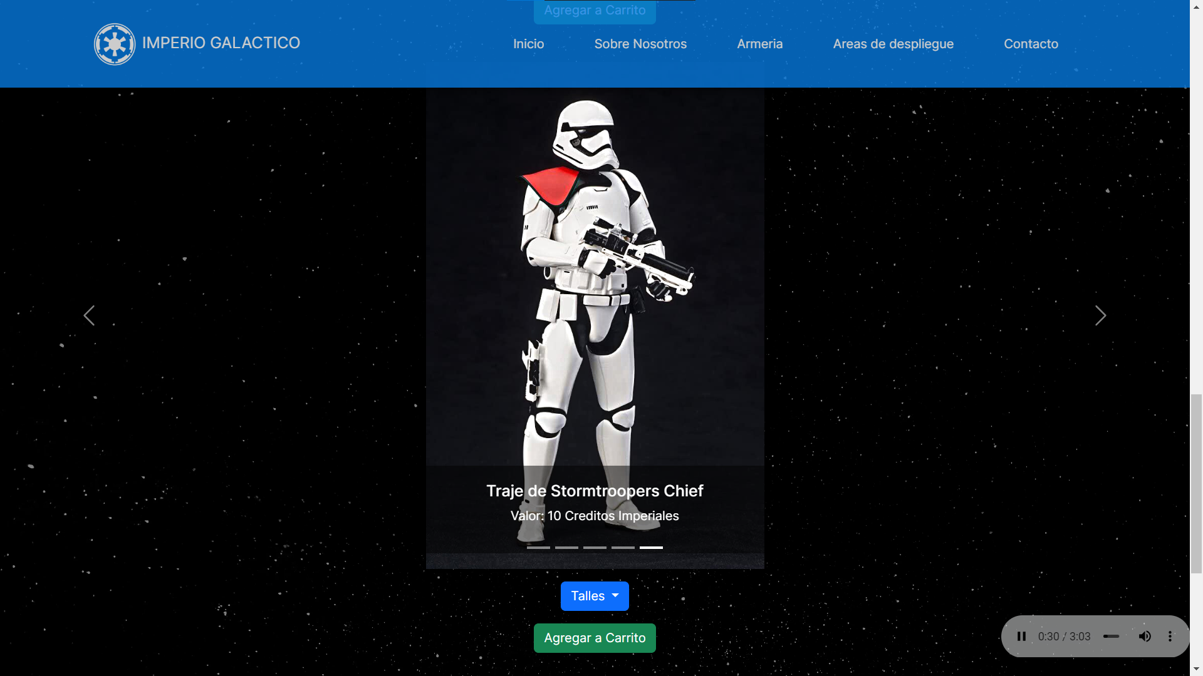Open Contacto link in navbar
Image resolution: width=1203 pixels, height=676 pixels.
[x=1031, y=44]
